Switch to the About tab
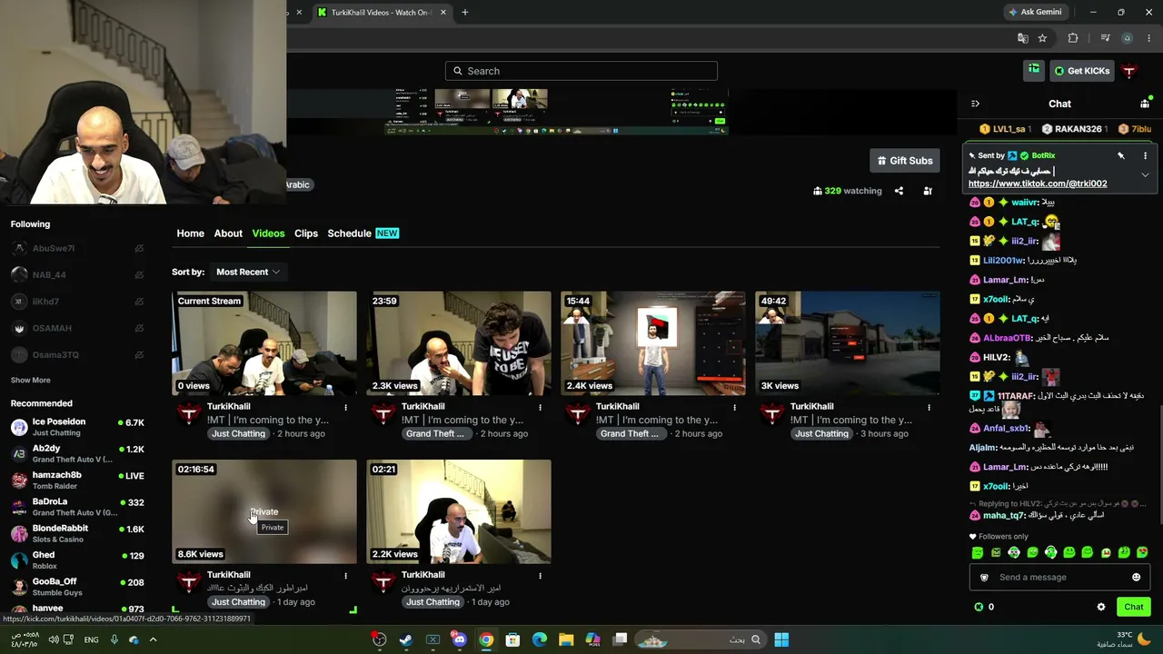1163x654 pixels. pyautogui.click(x=228, y=233)
